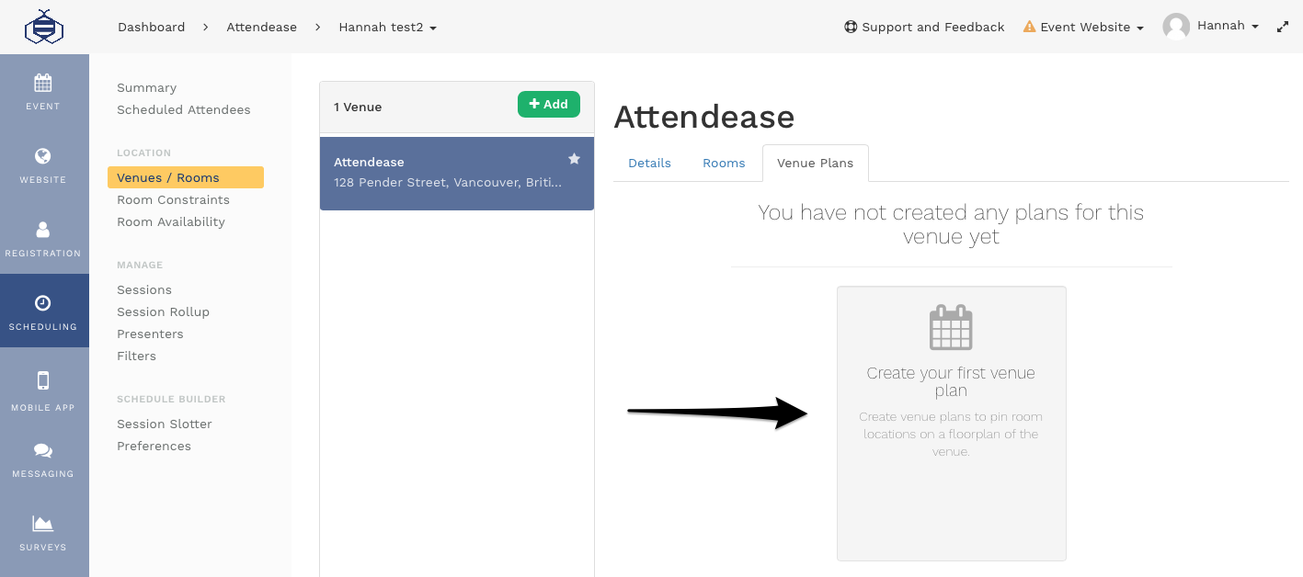Open Support and Feedback
Viewport: 1303px width, 577px height.
924,27
